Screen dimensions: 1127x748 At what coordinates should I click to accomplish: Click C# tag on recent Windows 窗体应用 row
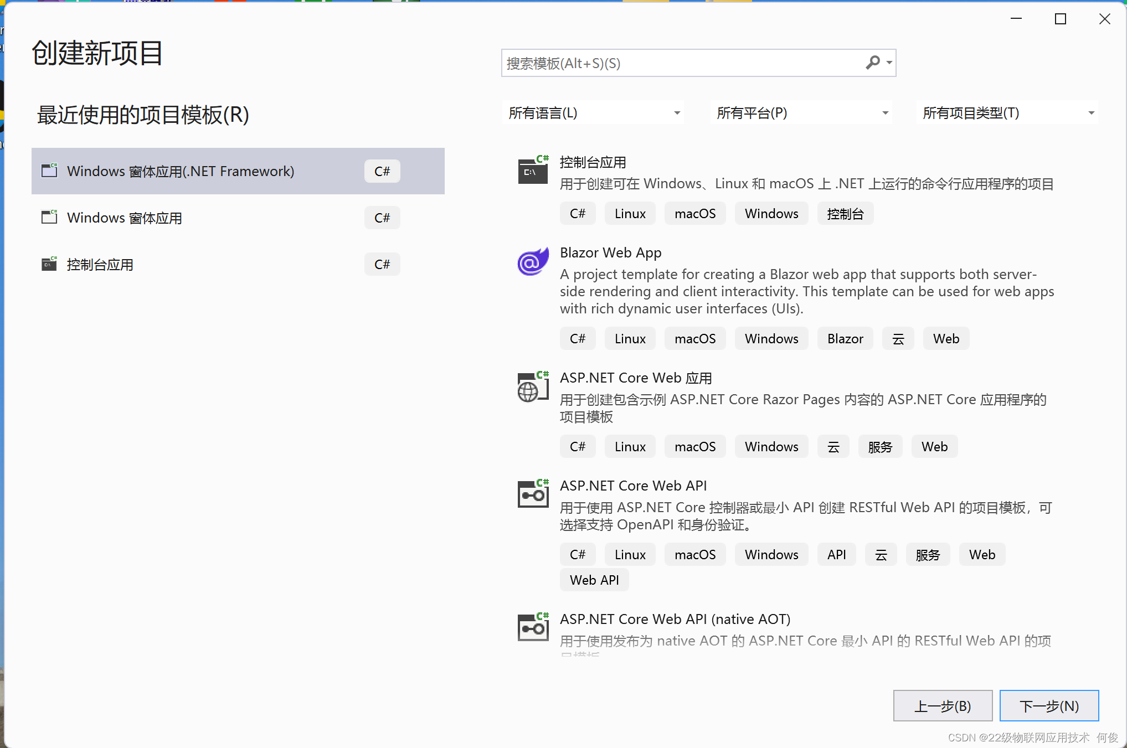382,218
